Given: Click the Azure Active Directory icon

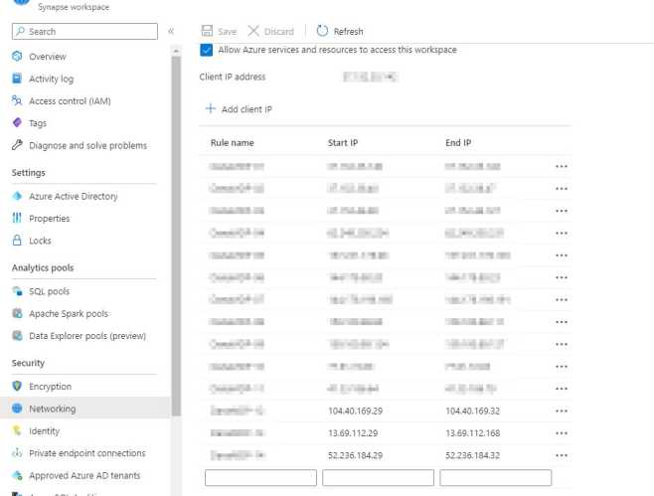Looking at the screenshot, I should 17,196.
